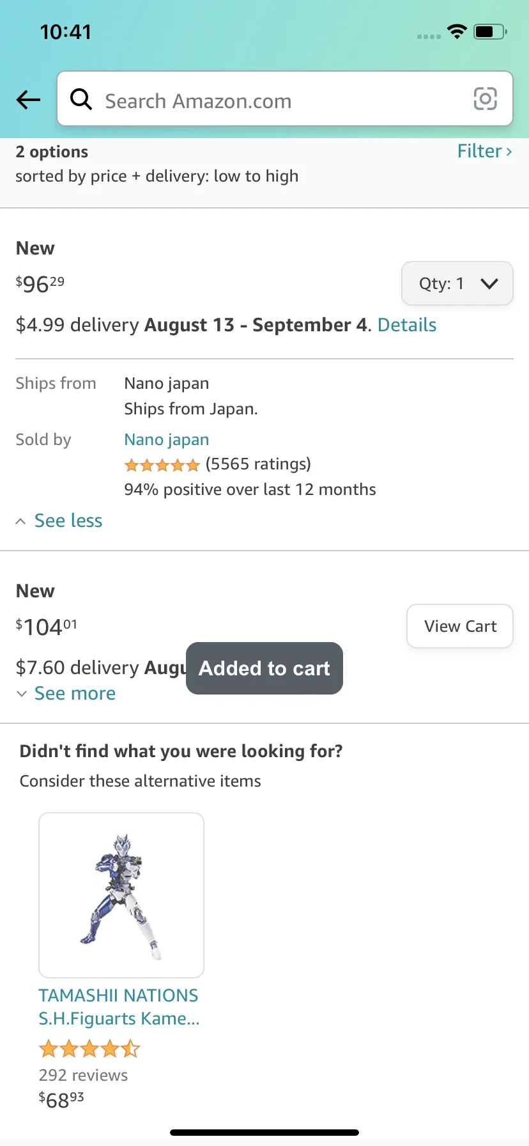Collapse seller details with See less

pyautogui.click(x=68, y=521)
